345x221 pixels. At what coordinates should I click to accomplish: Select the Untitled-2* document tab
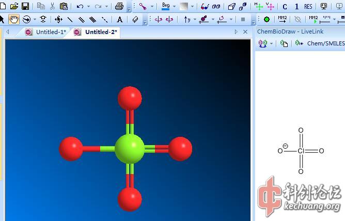pos(96,32)
